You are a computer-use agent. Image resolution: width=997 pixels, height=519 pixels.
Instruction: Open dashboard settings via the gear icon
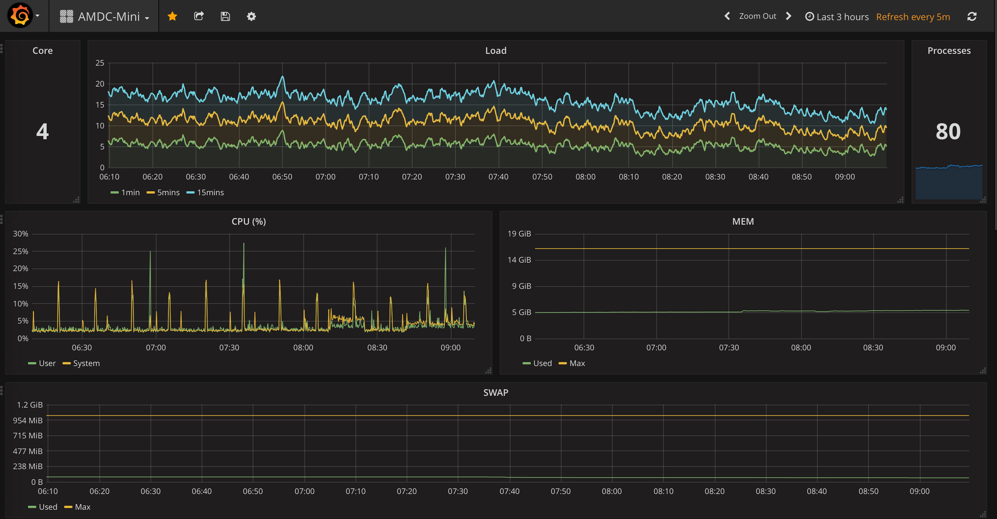252,16
